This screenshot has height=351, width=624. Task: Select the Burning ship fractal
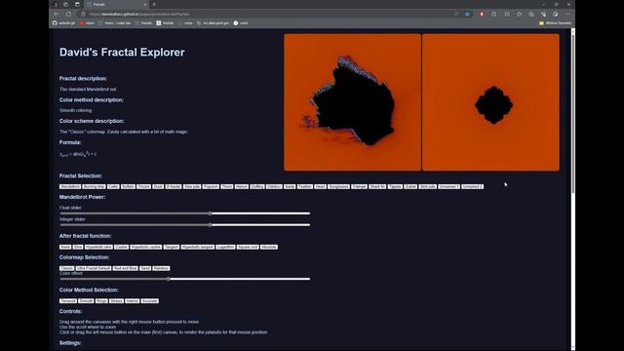pyautogui.click(x=94, y=186)
